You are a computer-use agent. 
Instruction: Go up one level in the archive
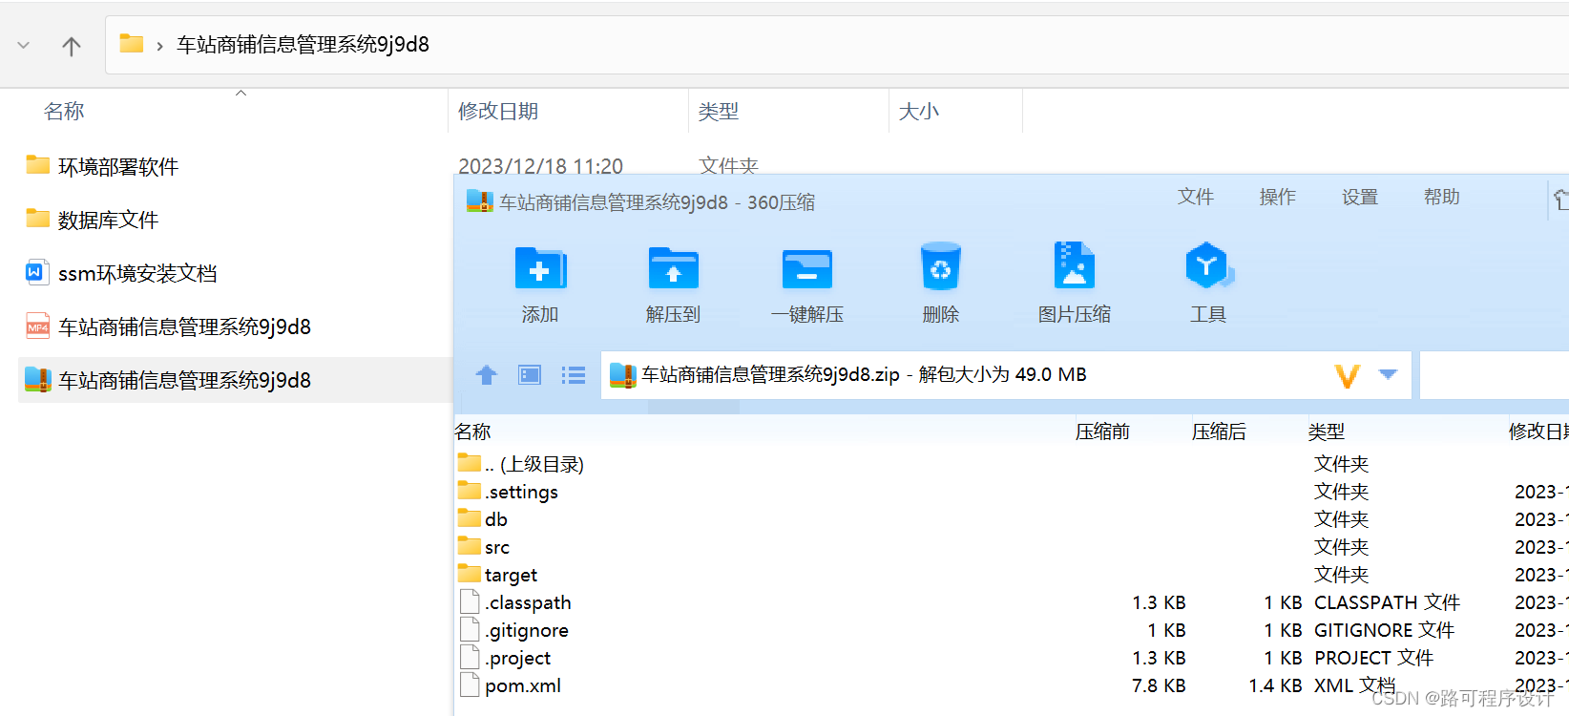487,375
